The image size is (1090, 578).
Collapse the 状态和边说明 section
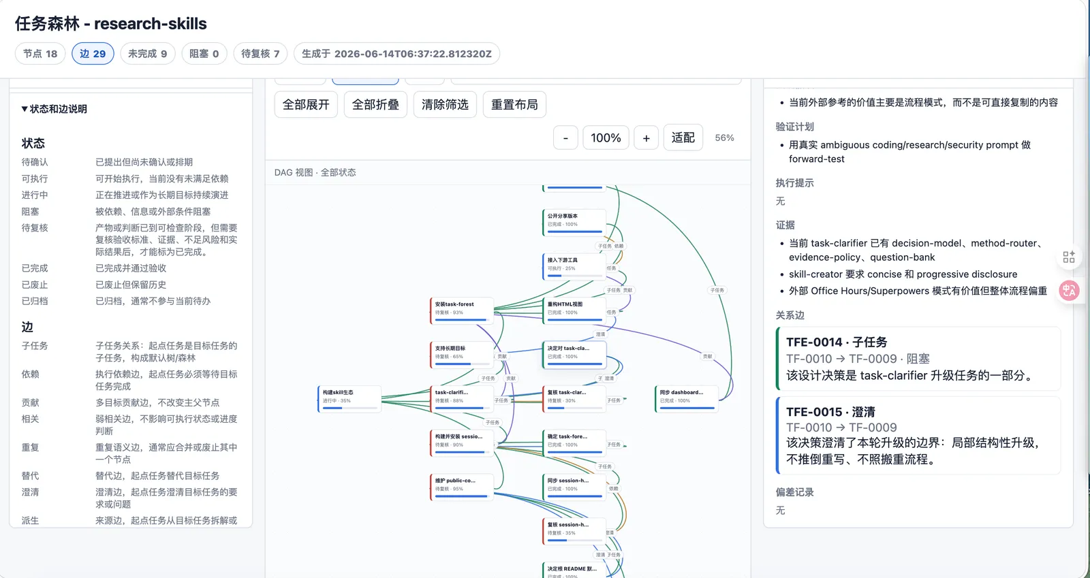coord(54,109)
